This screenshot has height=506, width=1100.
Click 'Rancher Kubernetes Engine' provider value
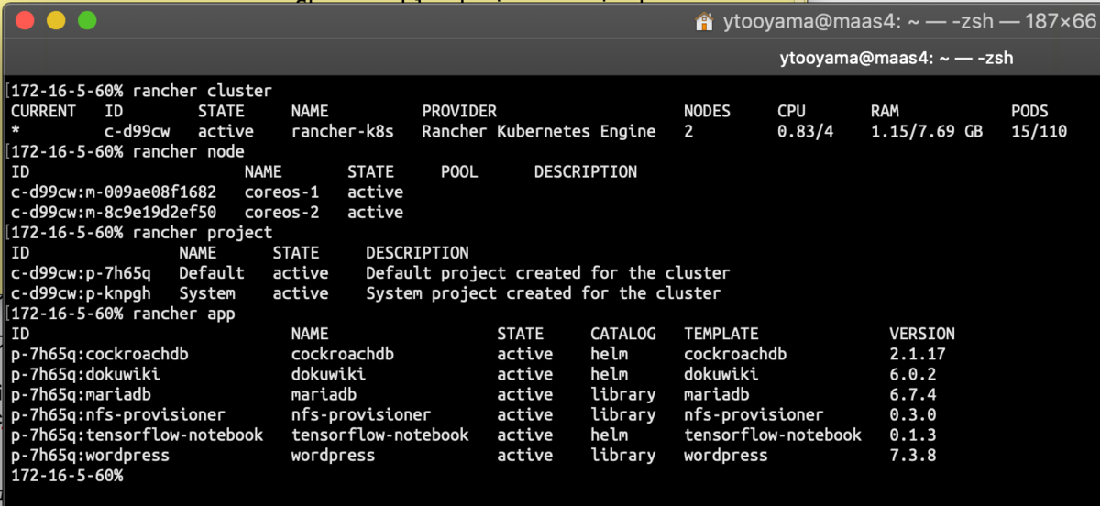[x=539, y=131]
